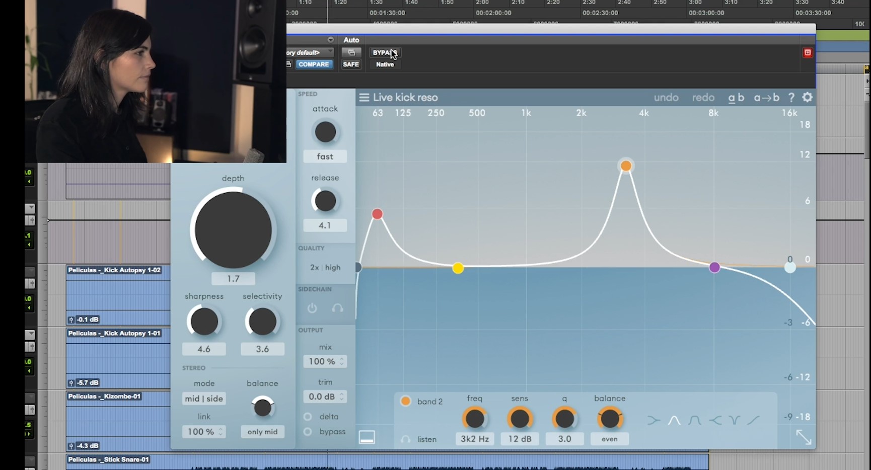This screenshot has height=470, width=871.
Task: Click the mix 100 % stepper arrows
Action: tap(342, 361)
